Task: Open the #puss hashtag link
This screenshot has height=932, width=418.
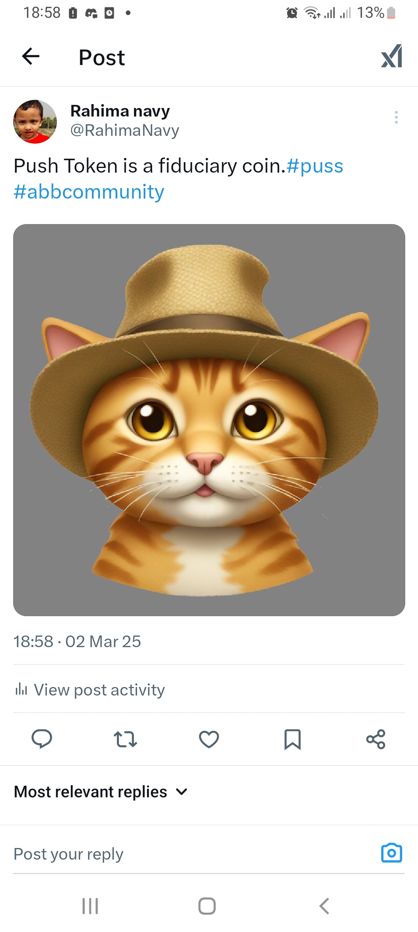Action: coord(315,166)
